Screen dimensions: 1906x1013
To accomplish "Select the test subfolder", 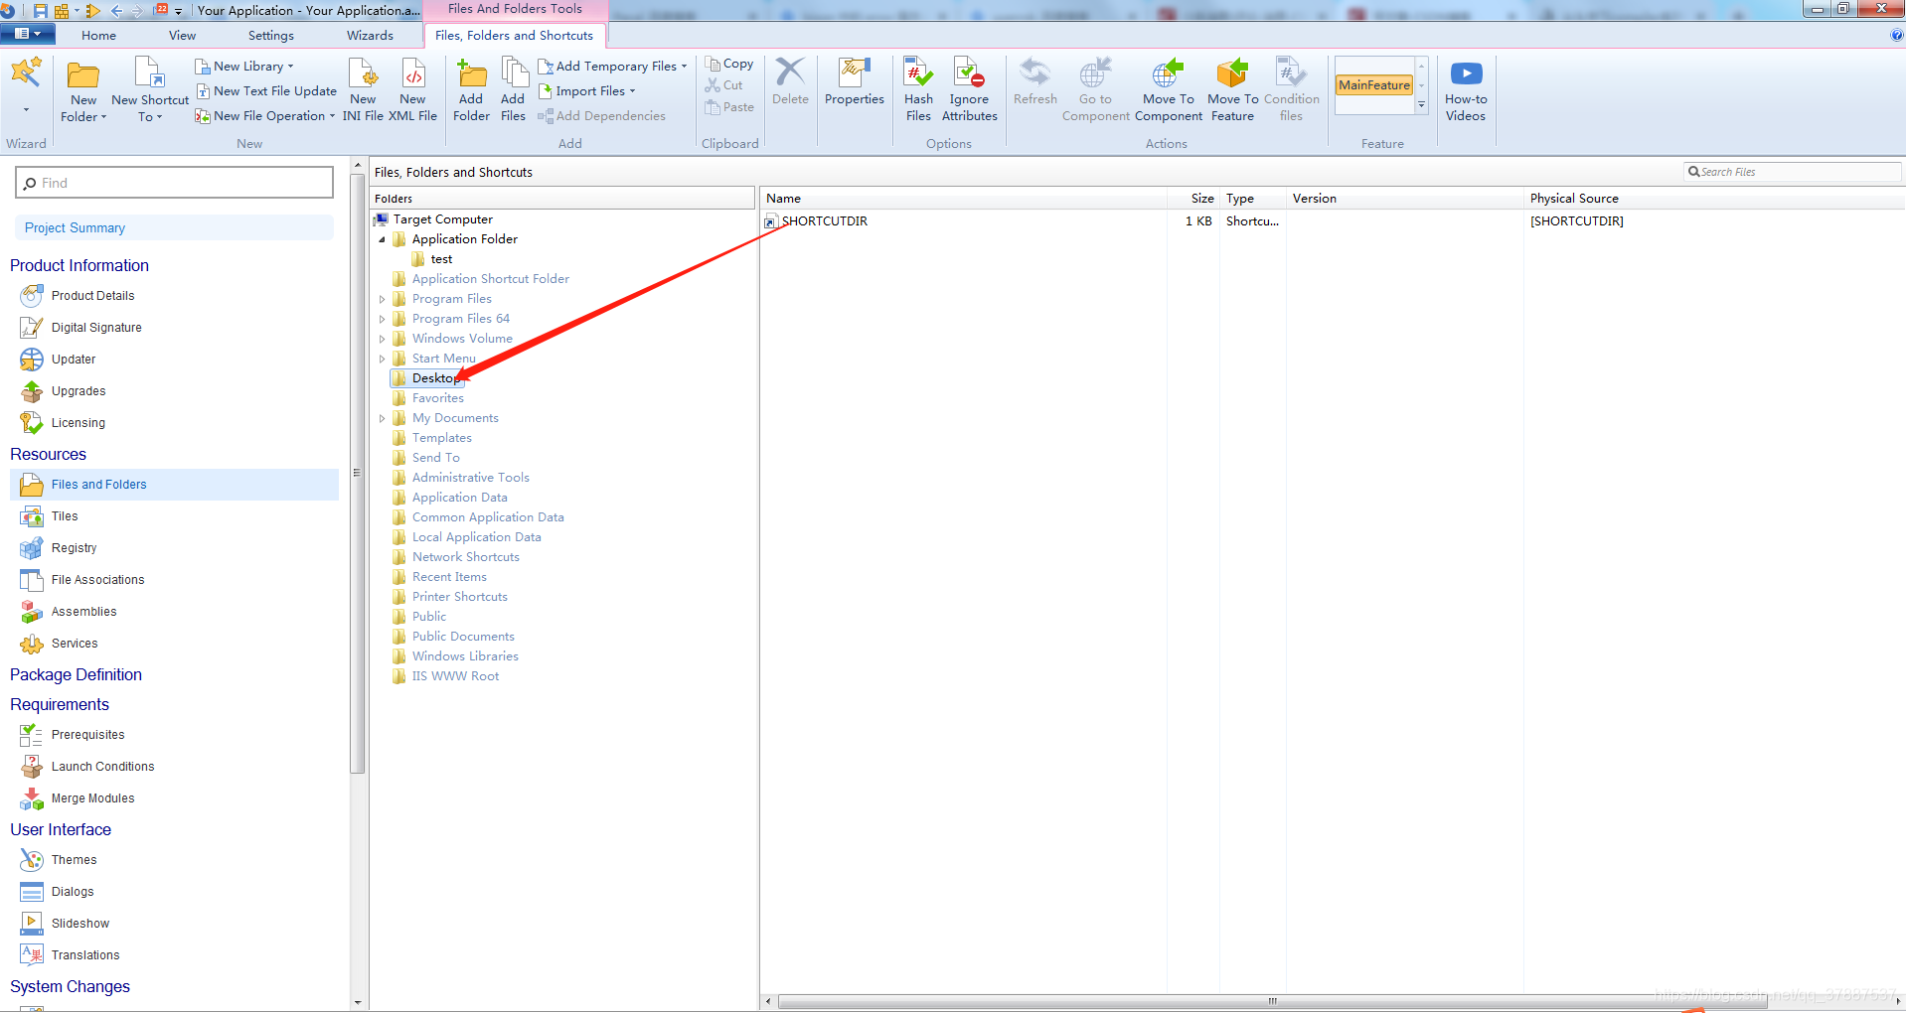I will 441,259.
